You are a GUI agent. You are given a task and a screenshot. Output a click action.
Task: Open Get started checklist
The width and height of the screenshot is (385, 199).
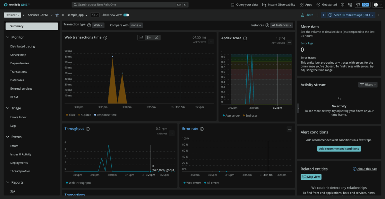coord(327,5)
